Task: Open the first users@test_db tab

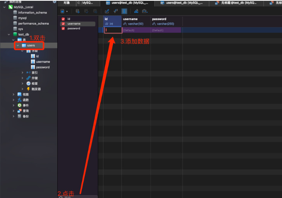Action: (x=127, y=3)
